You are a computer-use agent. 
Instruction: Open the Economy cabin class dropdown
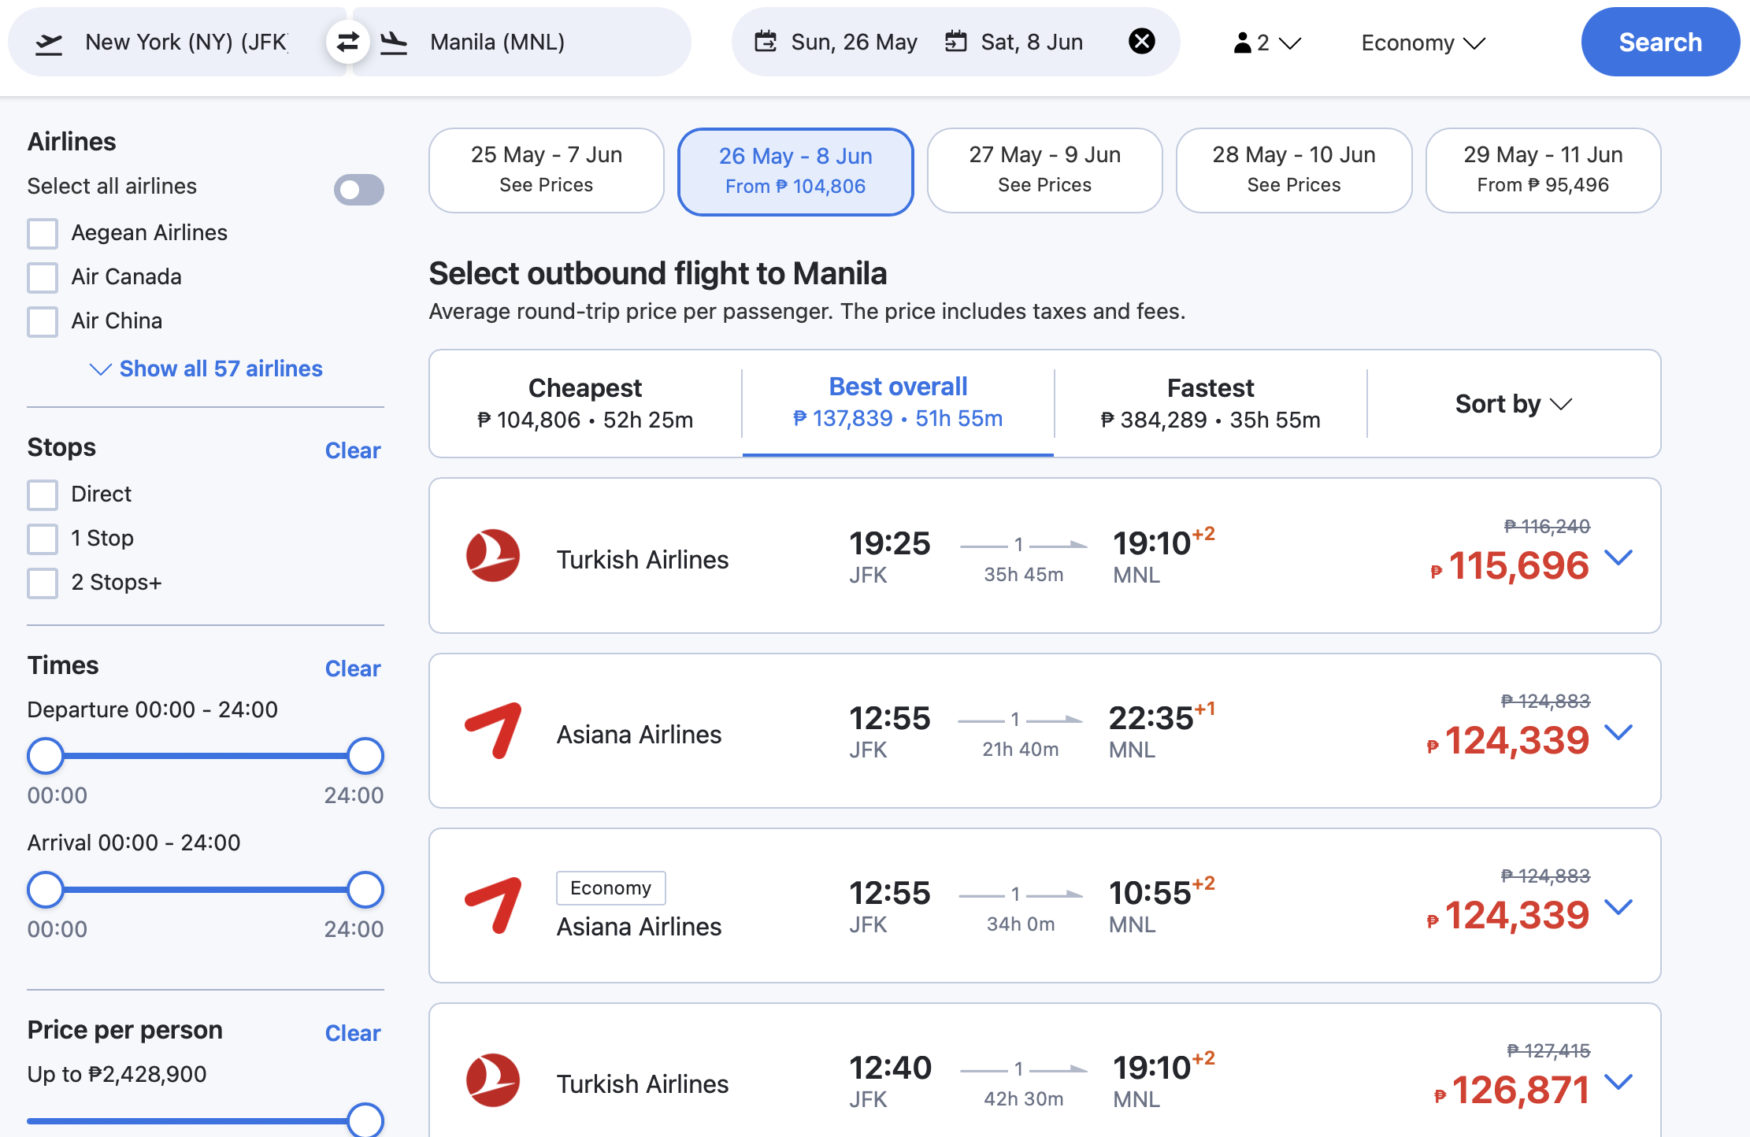coord(1422,43)
